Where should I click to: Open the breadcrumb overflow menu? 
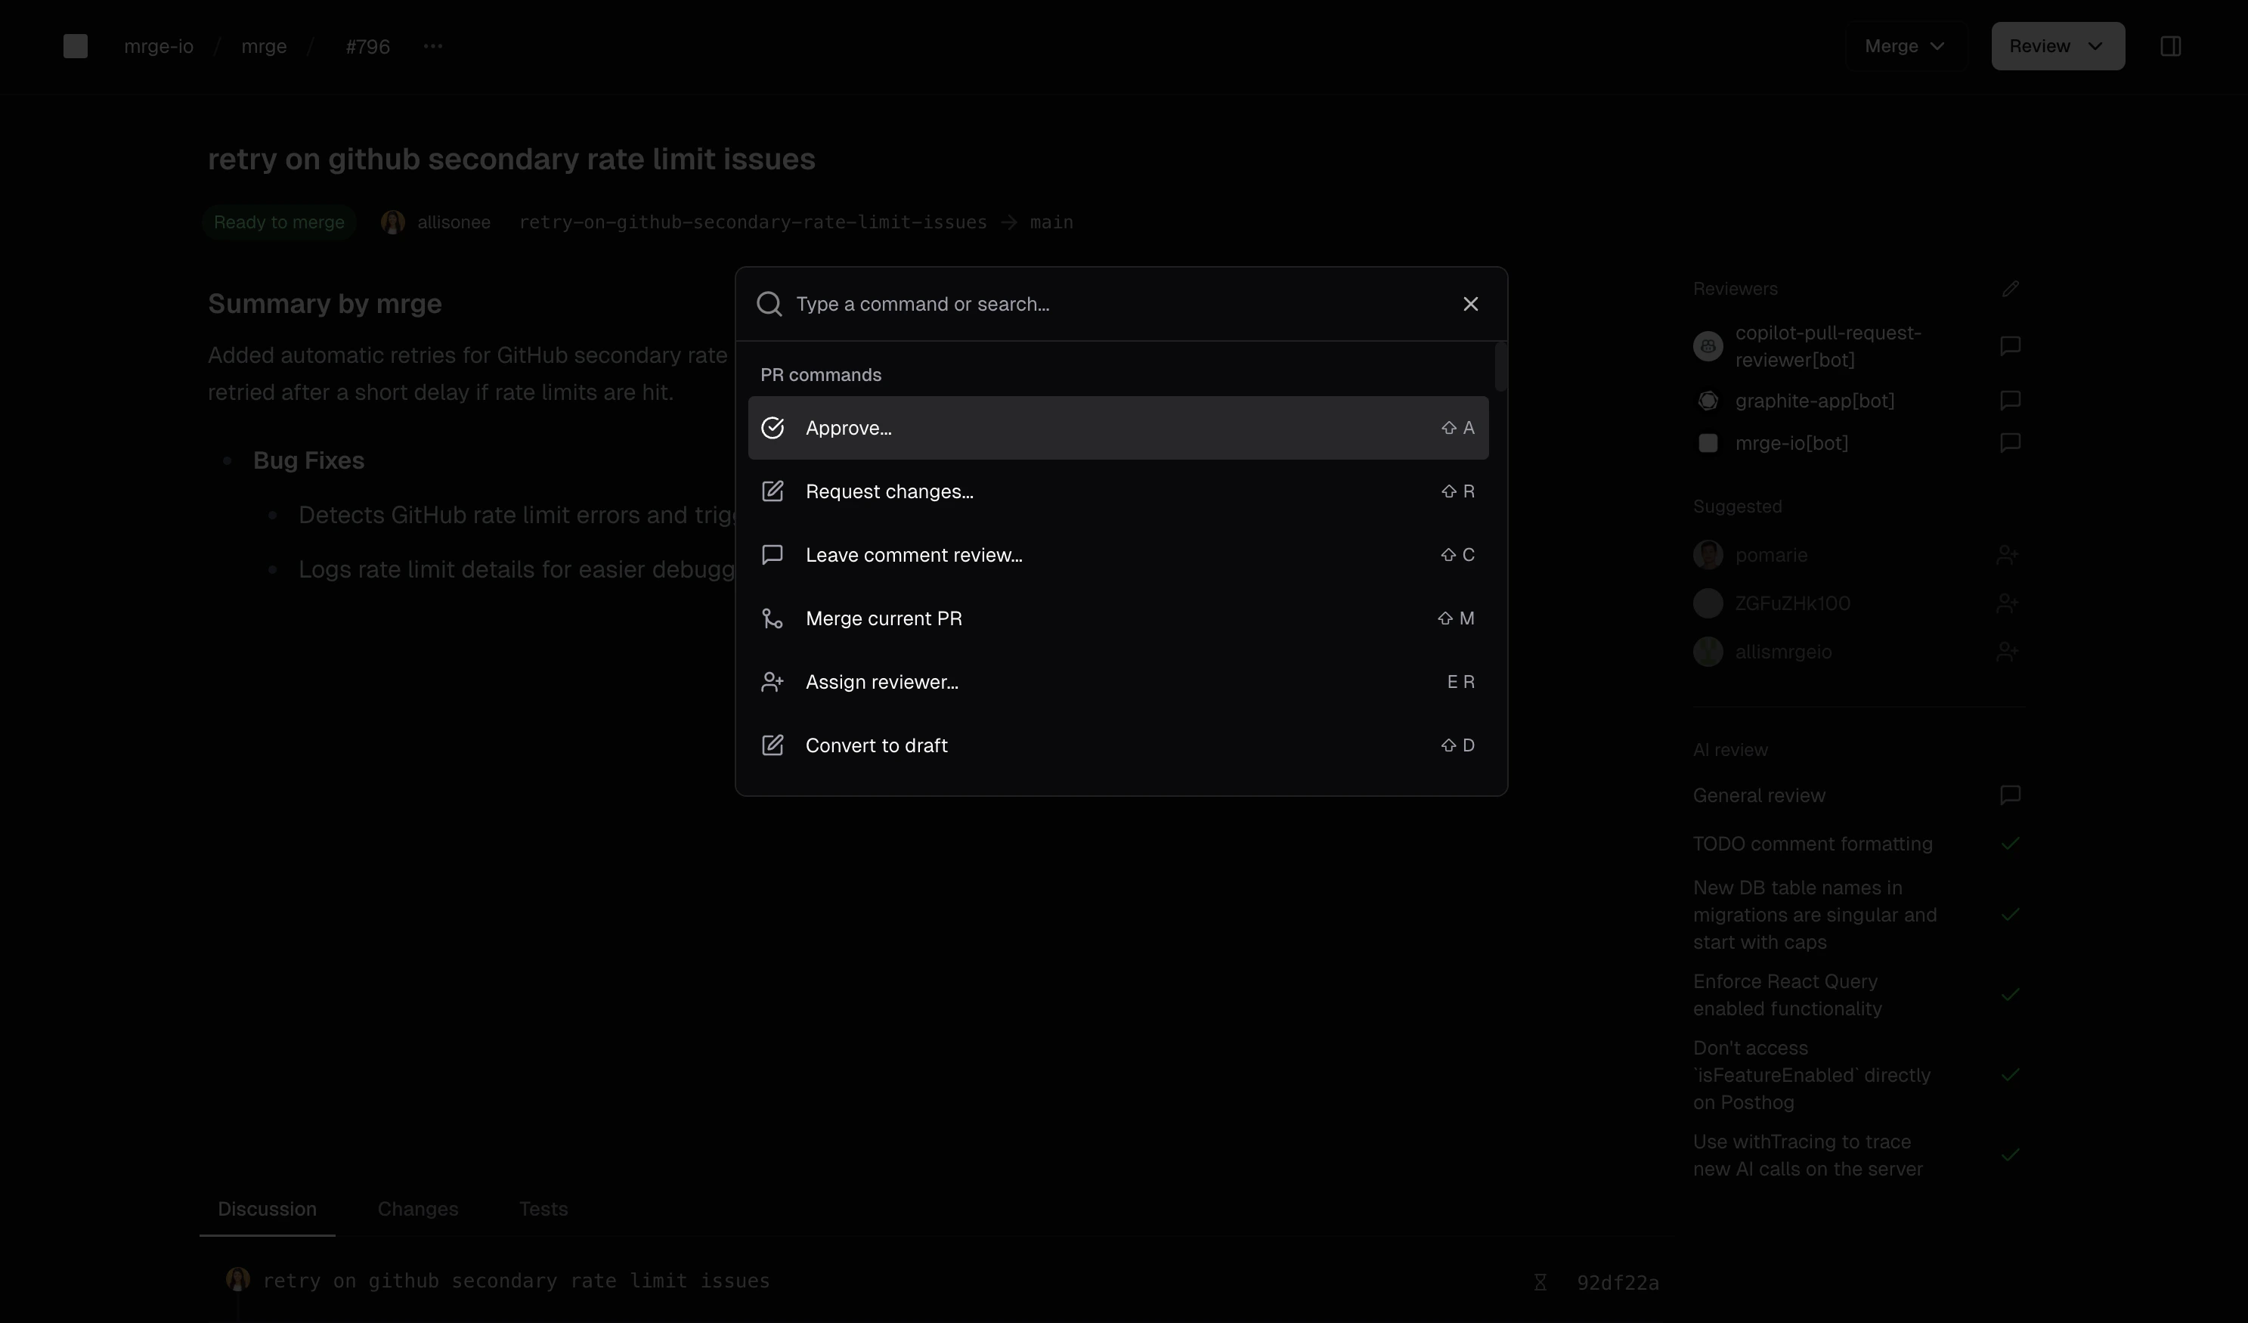(x=434, y=46)
